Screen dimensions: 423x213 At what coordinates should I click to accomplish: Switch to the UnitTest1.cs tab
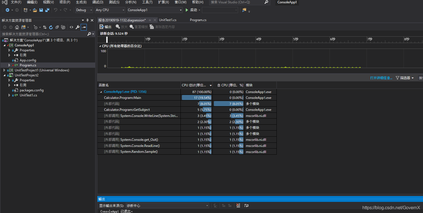coord(168,20)
